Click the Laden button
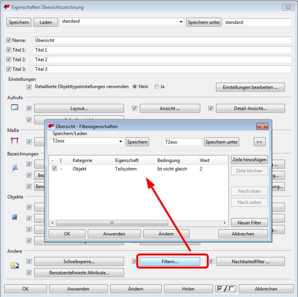This screenshot has width=298, height=297. coord(46,22)
